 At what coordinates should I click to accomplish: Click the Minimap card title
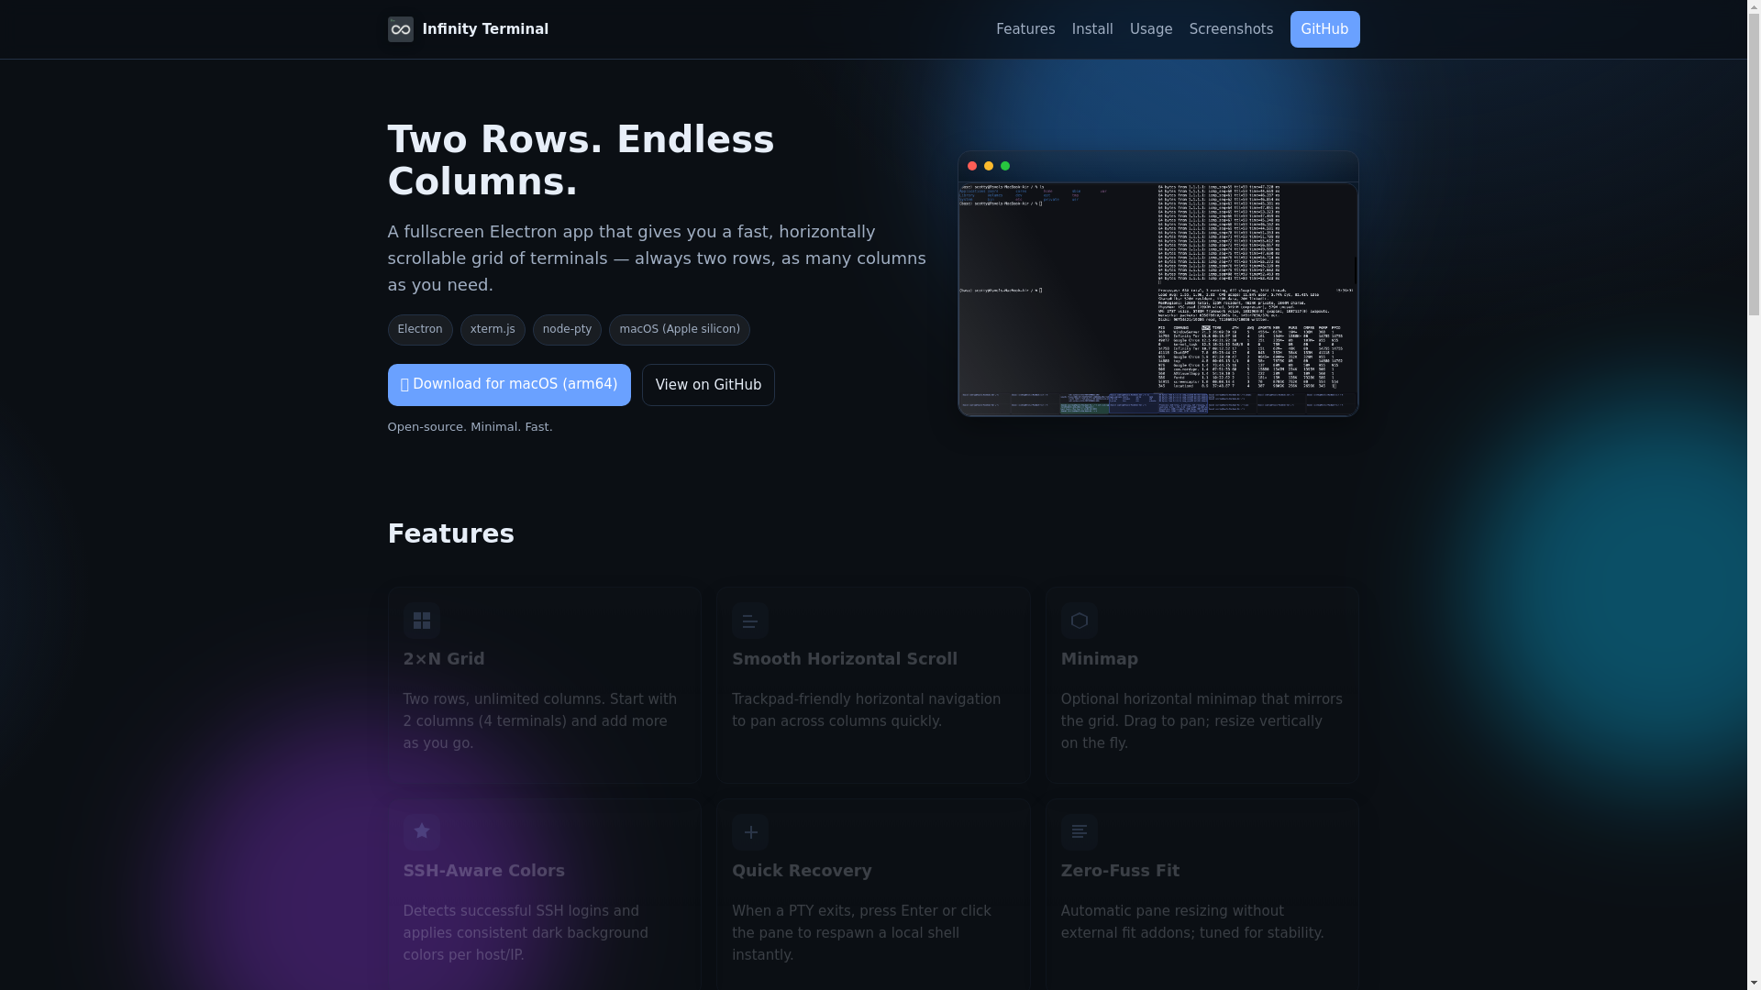click(1100, 659)
